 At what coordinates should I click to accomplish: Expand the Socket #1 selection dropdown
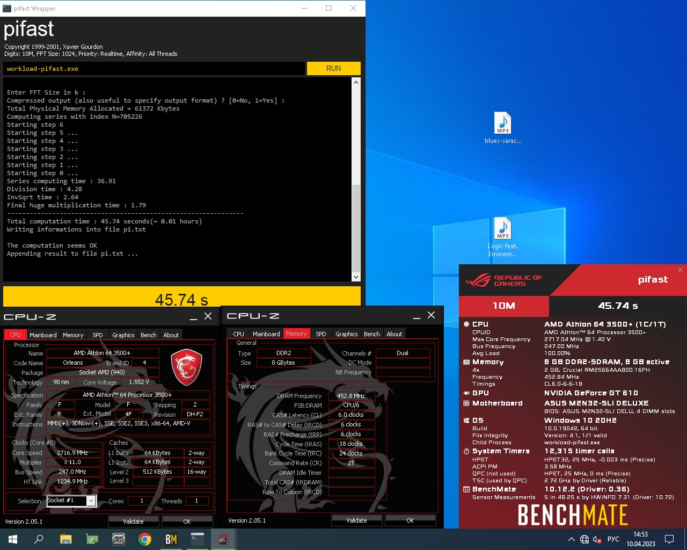(x=91, y=501)
